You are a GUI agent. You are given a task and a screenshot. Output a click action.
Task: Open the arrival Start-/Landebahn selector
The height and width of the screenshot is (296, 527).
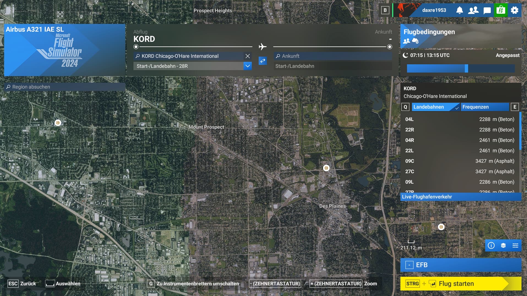tap(332, 66)
